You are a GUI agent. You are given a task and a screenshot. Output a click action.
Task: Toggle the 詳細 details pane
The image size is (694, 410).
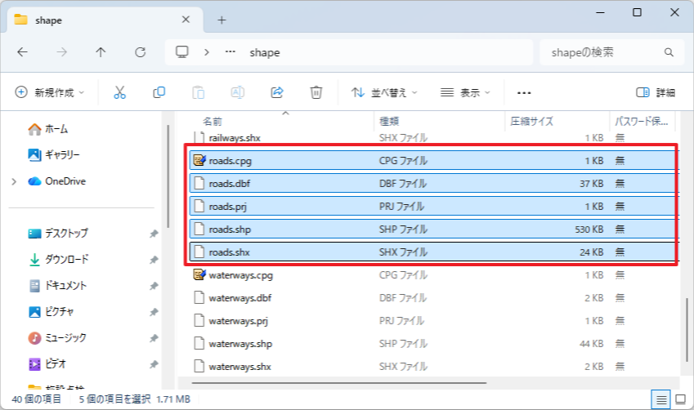656,92
